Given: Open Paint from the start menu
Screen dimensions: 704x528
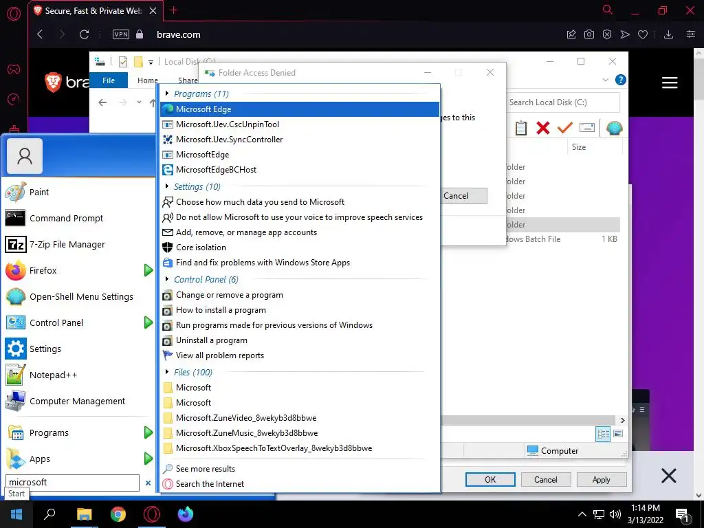Looking at the screenshot, I should tap(78, 192).
